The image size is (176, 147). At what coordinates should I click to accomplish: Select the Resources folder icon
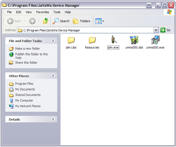point(92,40)
